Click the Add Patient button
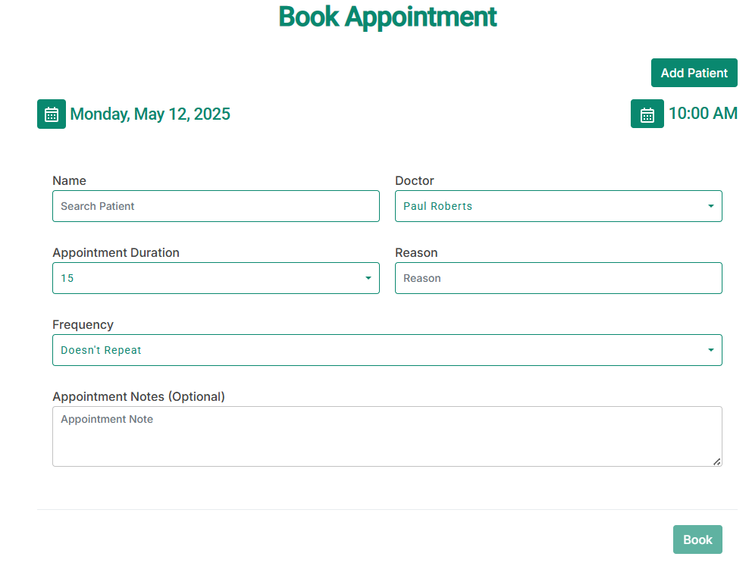This screenshot has height=566, width=749. pos(694,73)
